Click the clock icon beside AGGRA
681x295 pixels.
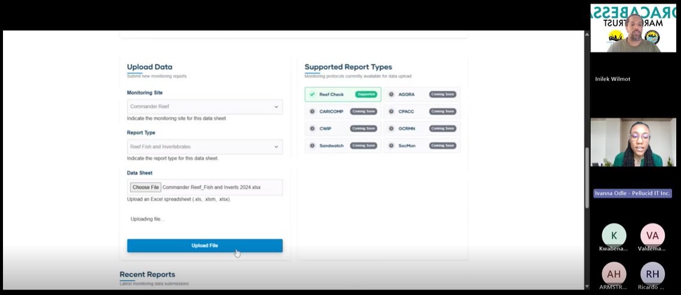pos(391,94)
